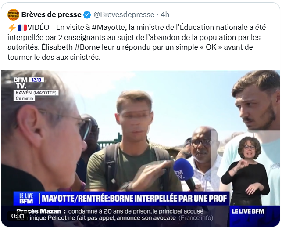The height and width of the screenshot is (228, 282).
Task: Play the BFM video thumbnail
Action: coord(141,148)
